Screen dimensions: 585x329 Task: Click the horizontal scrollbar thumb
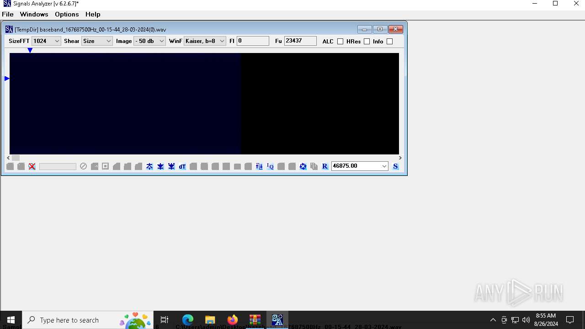pyautogui.click(x=16, y=158)
